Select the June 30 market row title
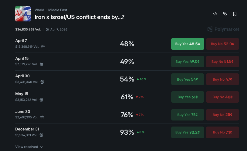This screenshot has width=247, height=151. (x=23, y=112)
